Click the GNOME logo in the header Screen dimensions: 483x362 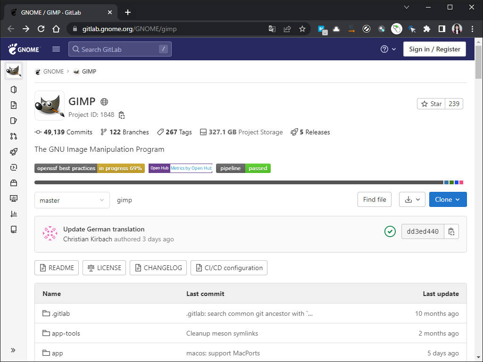tap(24, 49)
